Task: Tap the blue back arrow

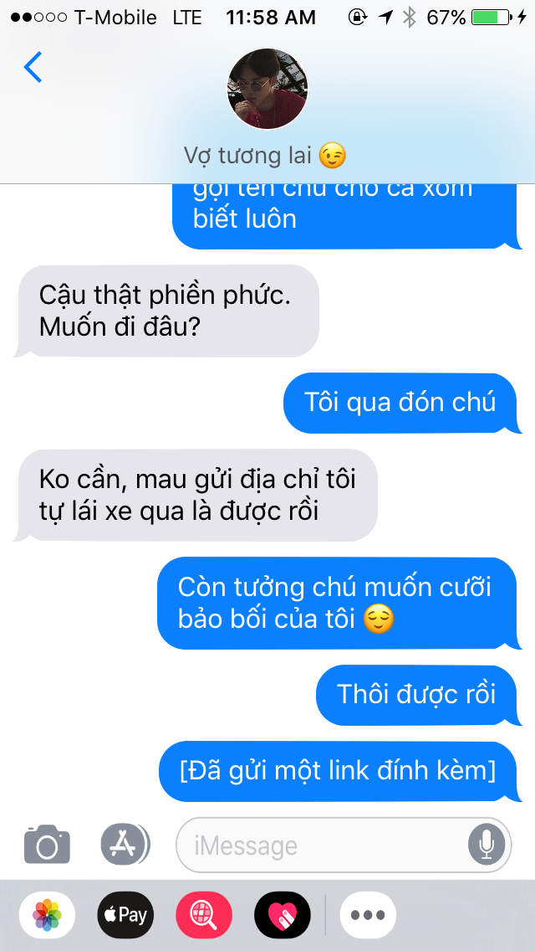Action: point(33,67)
